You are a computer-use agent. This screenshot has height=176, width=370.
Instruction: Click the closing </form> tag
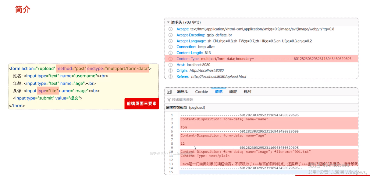(x=17, y=106)
